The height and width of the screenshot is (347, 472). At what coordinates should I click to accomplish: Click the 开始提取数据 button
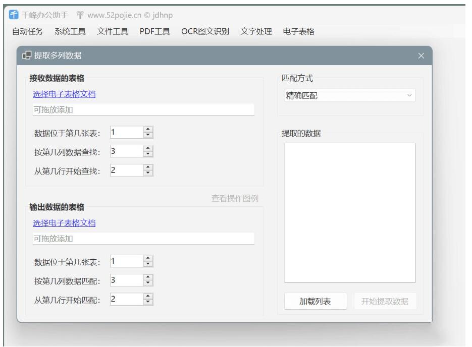385,302
